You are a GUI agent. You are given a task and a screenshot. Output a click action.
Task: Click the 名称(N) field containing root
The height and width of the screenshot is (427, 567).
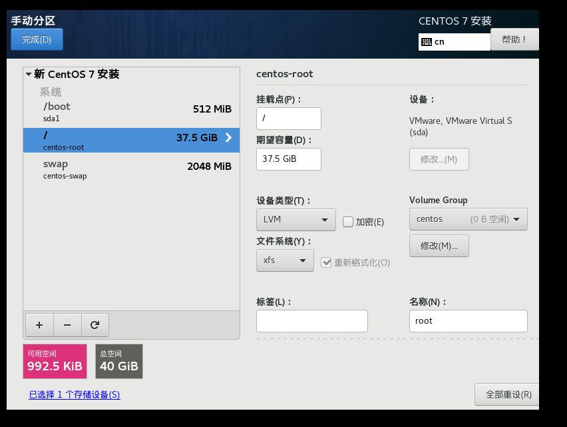click(x=469, y=321)
